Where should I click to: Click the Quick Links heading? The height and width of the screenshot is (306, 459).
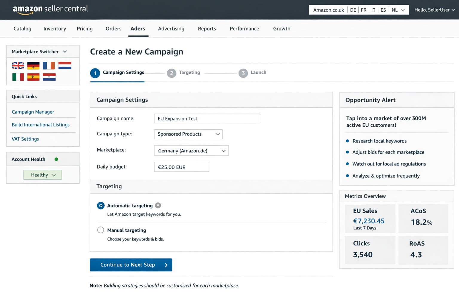(24, 97)
